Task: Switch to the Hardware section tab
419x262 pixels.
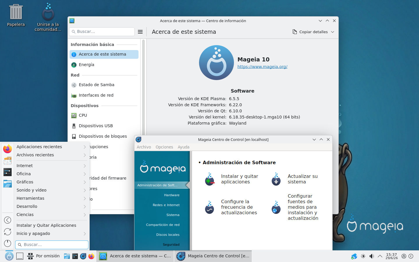Action: tap(172, 195)
